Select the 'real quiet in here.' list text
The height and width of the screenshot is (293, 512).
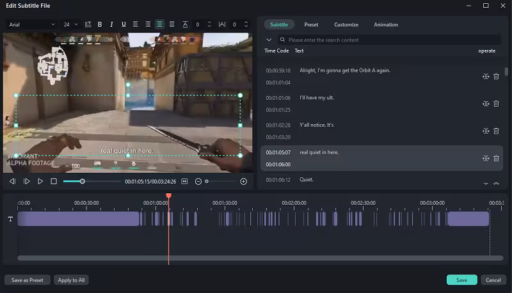[x=319, y=152]
